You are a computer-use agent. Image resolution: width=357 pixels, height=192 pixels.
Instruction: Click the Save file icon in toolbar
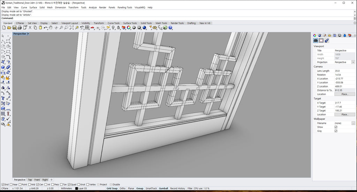[x=14, y=28]
